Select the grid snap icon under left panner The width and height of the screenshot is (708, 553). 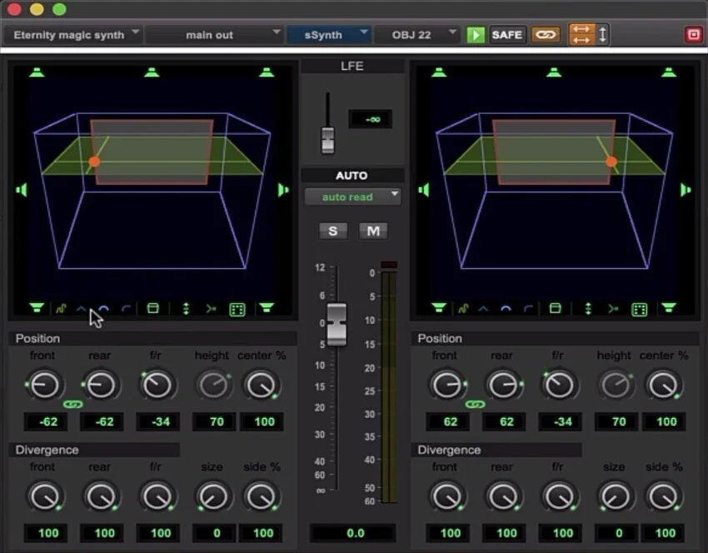(x=237, y=309)
